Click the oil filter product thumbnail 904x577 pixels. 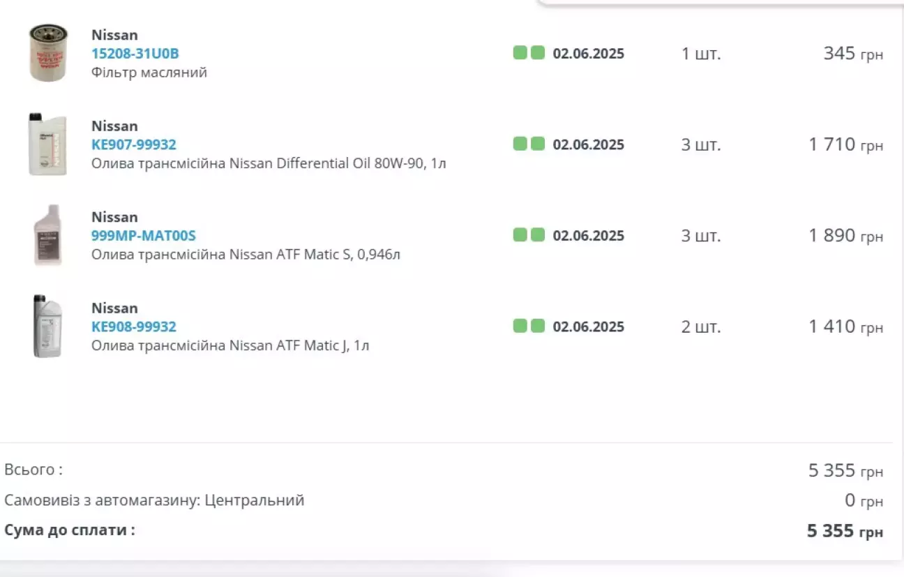click(48, 53)
